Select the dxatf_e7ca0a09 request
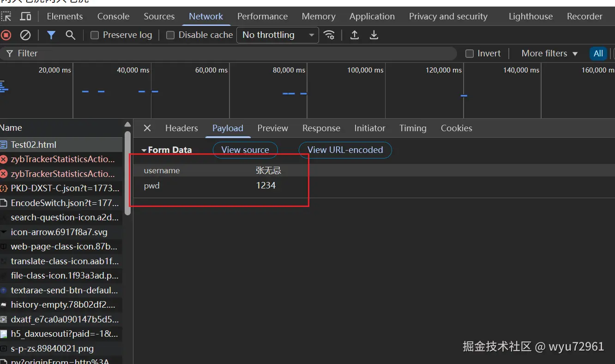Screen dimensions: 615x364 point(61,319)
